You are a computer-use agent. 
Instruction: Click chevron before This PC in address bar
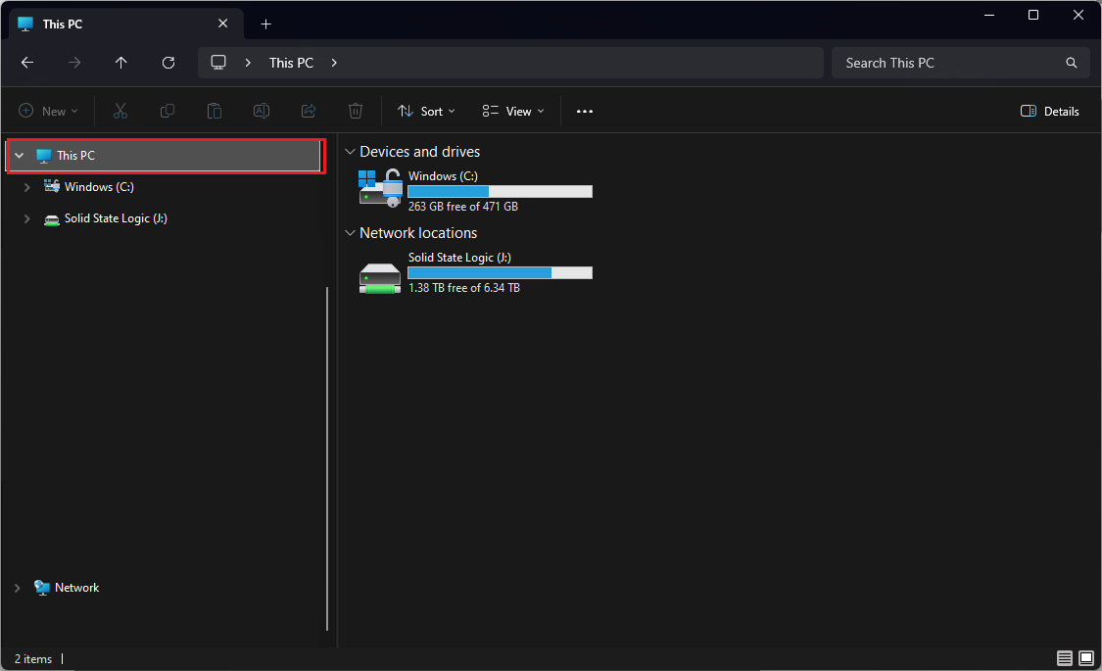(248, 63)
